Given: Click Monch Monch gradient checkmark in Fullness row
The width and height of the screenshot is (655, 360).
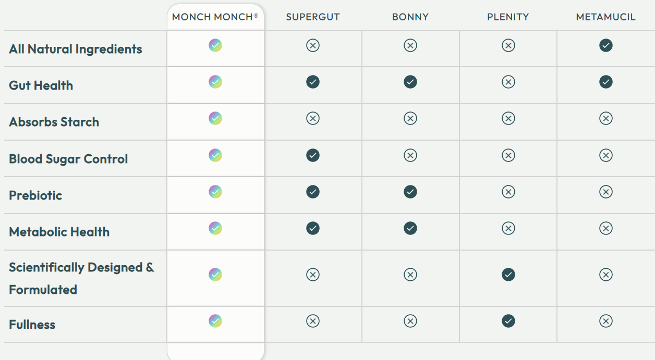Looking at the screenshot, I should click(x=215, y=321).
